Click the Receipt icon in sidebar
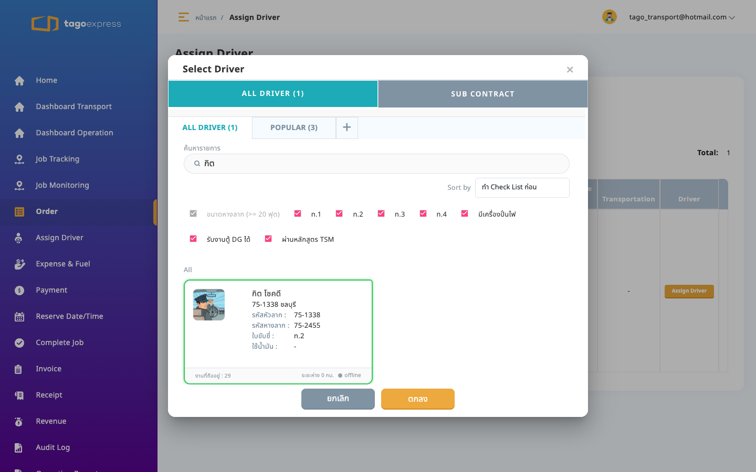This screenshot has height=472, width=756. pyautogui.click(x=19, y=395)
